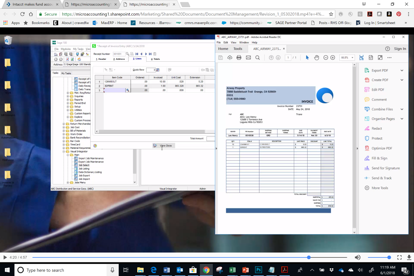Play the video
The width and height of the screenshot is (414, 276).
pyautogui.click(x=5, y=257)
